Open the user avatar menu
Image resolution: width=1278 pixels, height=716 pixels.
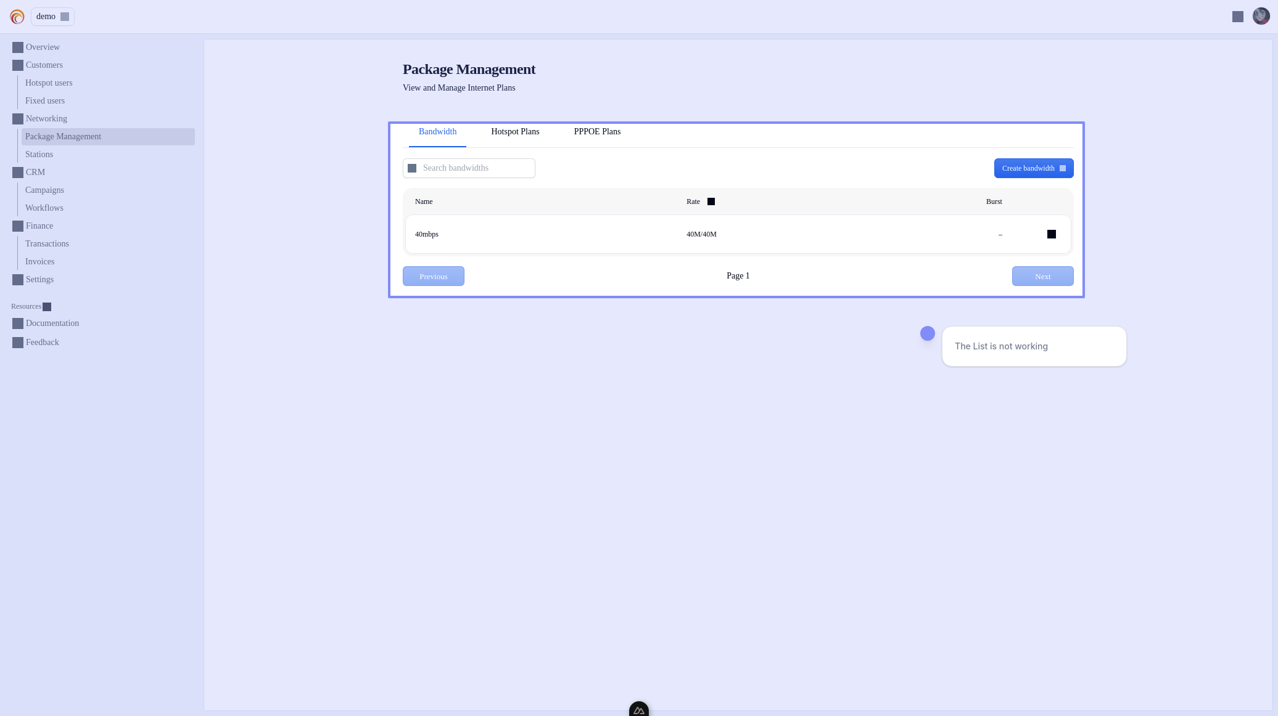tap(1261, 16)
